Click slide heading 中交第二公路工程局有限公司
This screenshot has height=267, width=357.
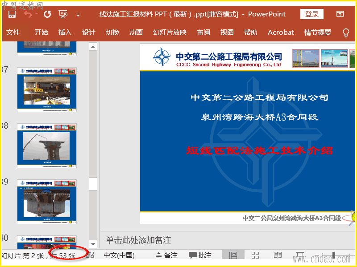coord(260,97)
